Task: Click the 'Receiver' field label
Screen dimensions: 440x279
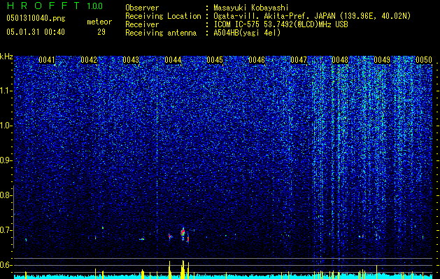Action: pyautogui.click(x=142, y=24)
